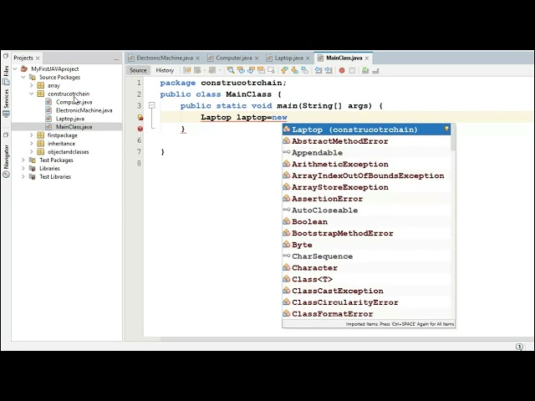Viewport: 535px width, 401px height.
Task: Collapse the construcotrchain package
Action: tap(32, 94)
